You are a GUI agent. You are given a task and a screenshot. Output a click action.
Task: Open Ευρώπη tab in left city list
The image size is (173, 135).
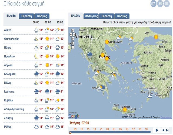[x=26, y=16]
